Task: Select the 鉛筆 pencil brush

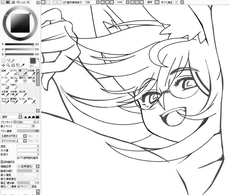Action: click(5, 73)
